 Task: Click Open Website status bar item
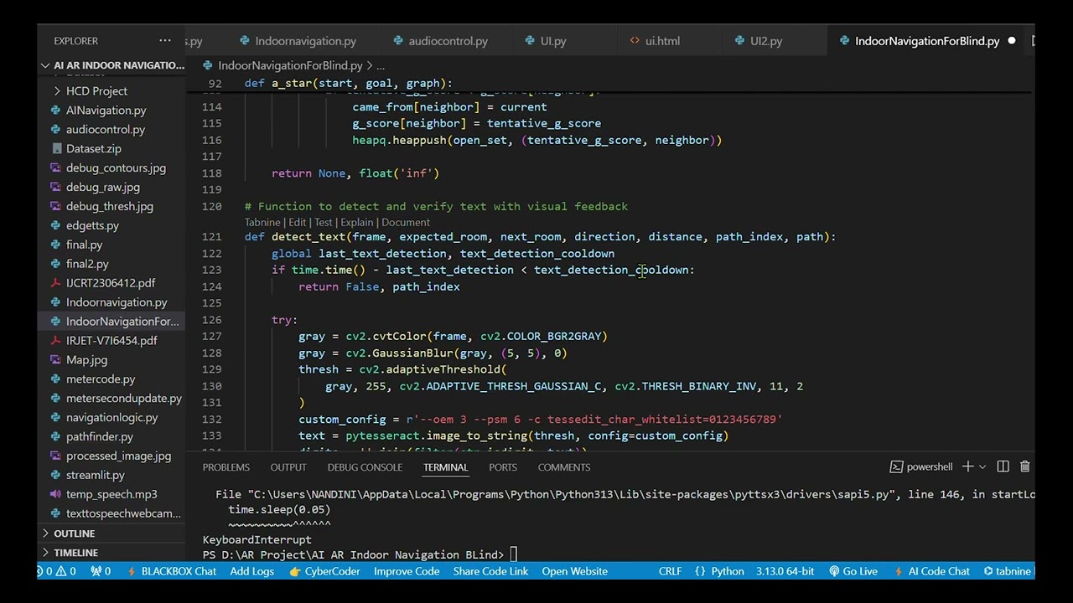(x=574, y=571)
